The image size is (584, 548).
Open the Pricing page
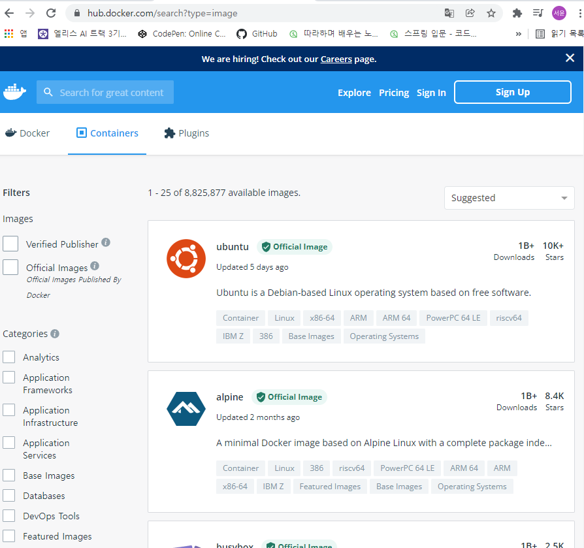394,93
